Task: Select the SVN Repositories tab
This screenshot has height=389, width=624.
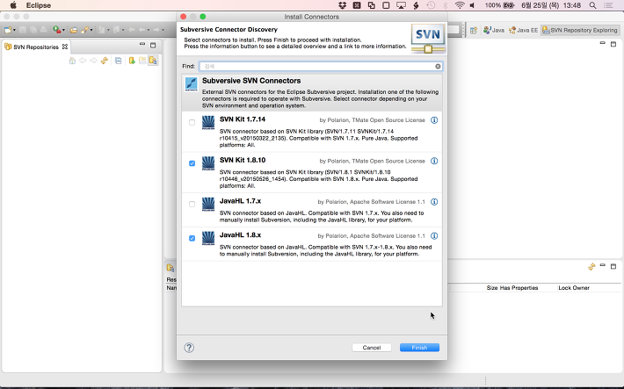Action: (x=36, y=47)
